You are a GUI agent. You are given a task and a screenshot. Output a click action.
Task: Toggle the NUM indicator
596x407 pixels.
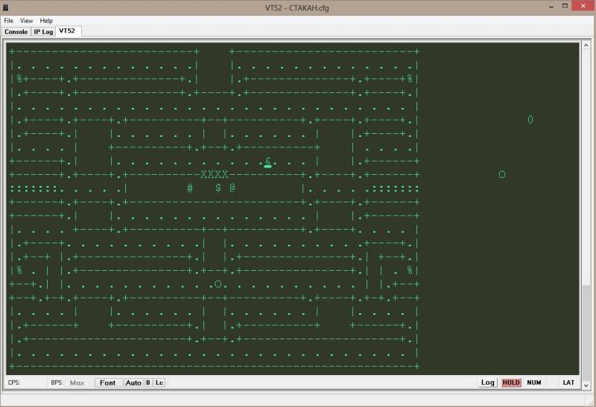[x=533, y=382]
